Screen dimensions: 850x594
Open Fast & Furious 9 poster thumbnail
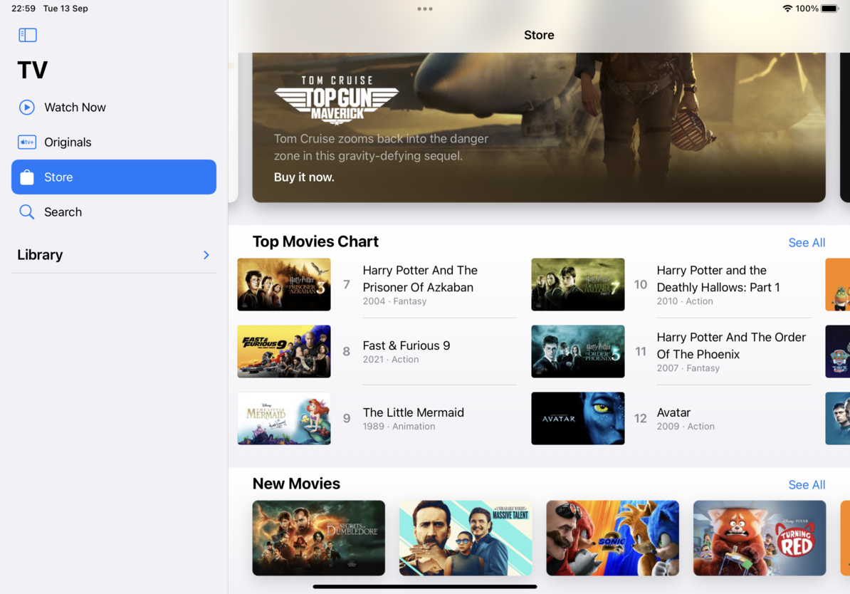point(284,352)
